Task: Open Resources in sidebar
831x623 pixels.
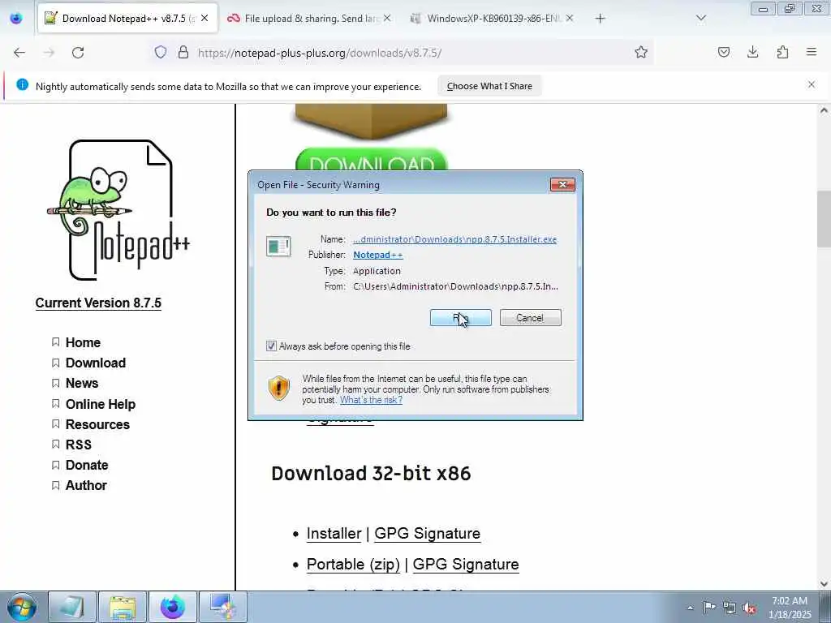Action: (x=97, y=424)
